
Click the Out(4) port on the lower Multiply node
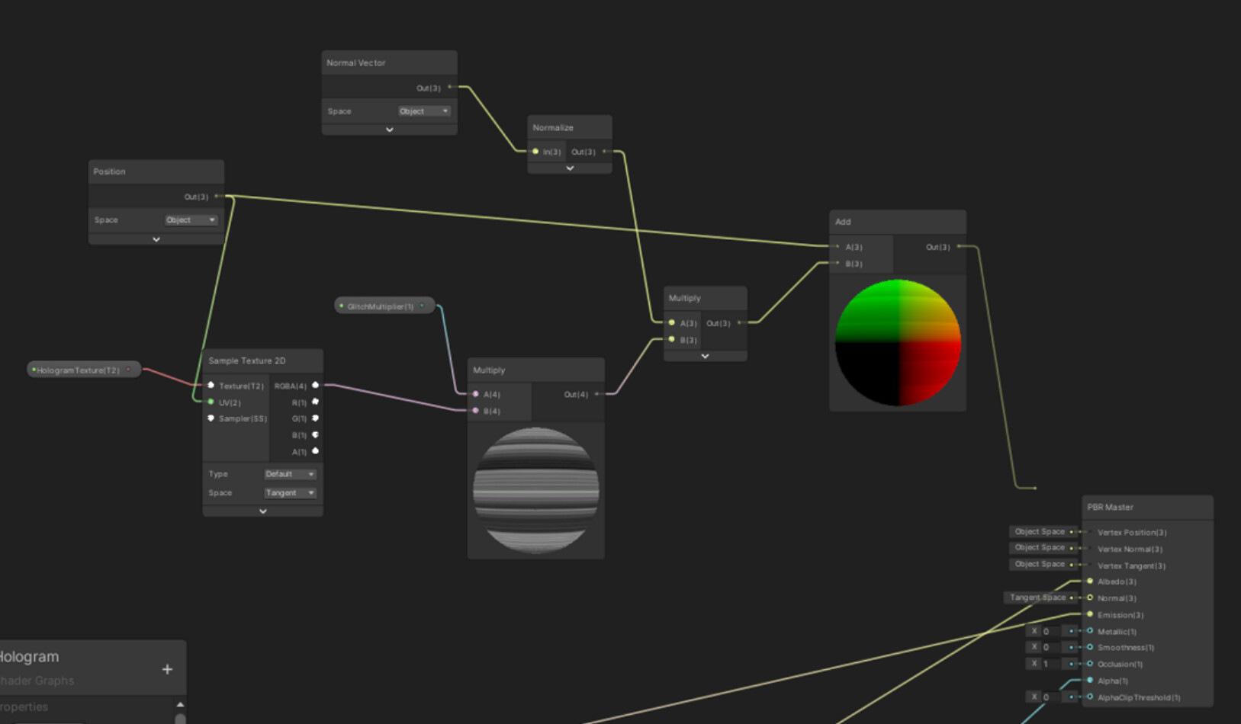coord(598,395)
